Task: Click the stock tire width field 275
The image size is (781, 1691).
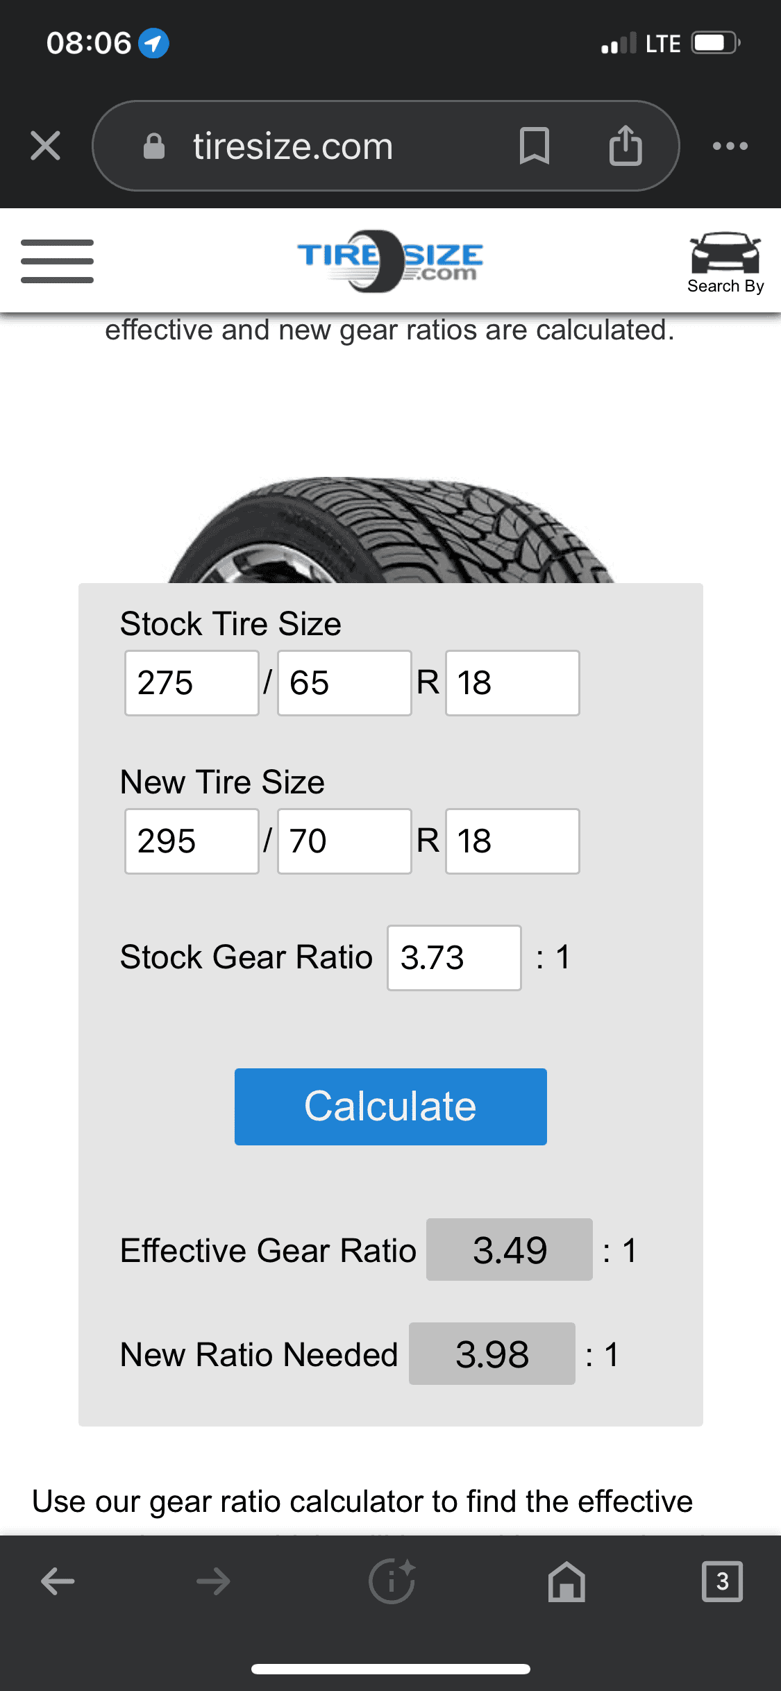Action: [192, 683]
